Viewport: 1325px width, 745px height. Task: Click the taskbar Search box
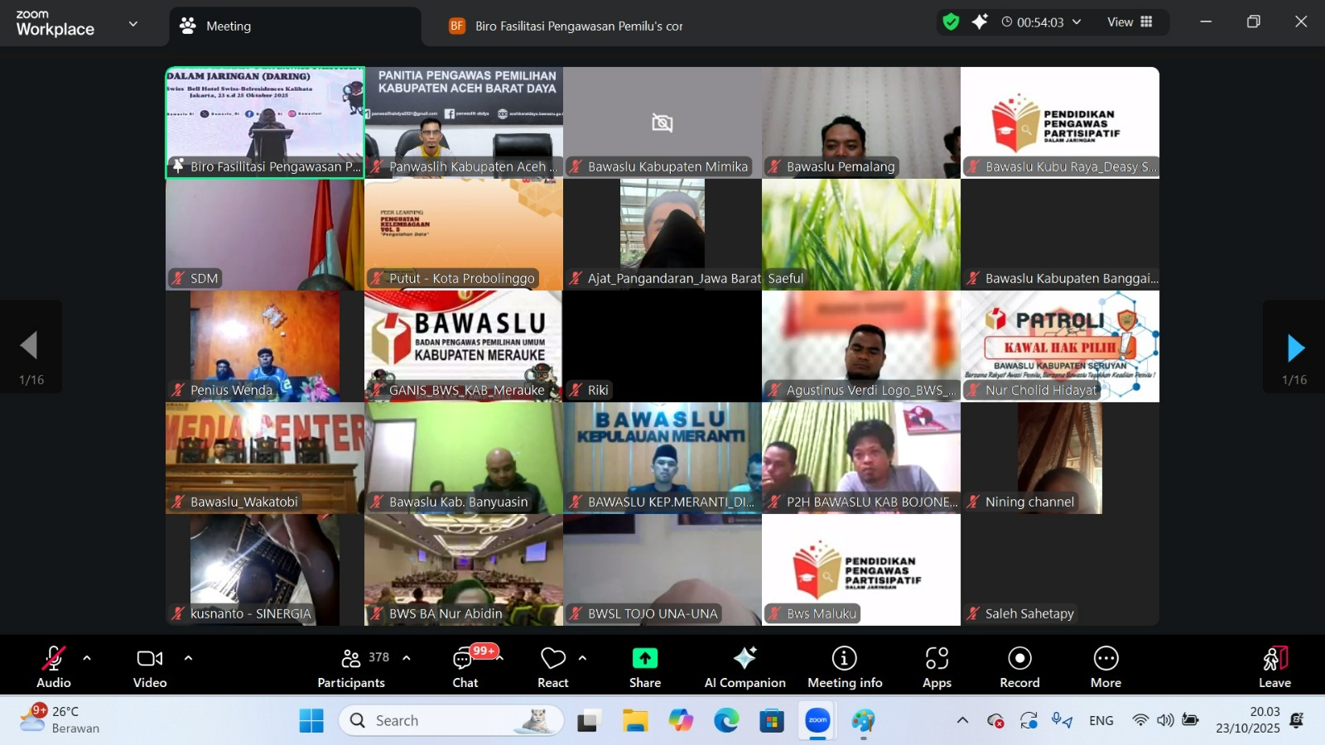click(x=451, y=721)
